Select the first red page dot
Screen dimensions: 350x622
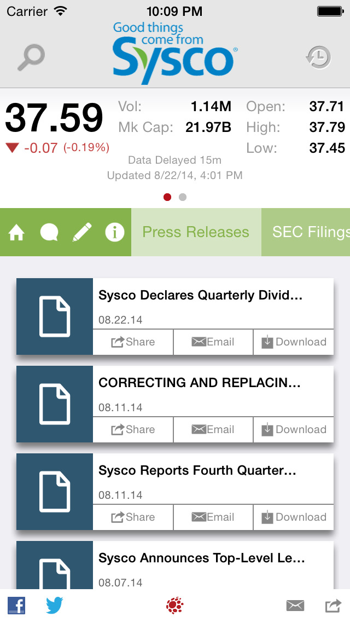[167, 197]
